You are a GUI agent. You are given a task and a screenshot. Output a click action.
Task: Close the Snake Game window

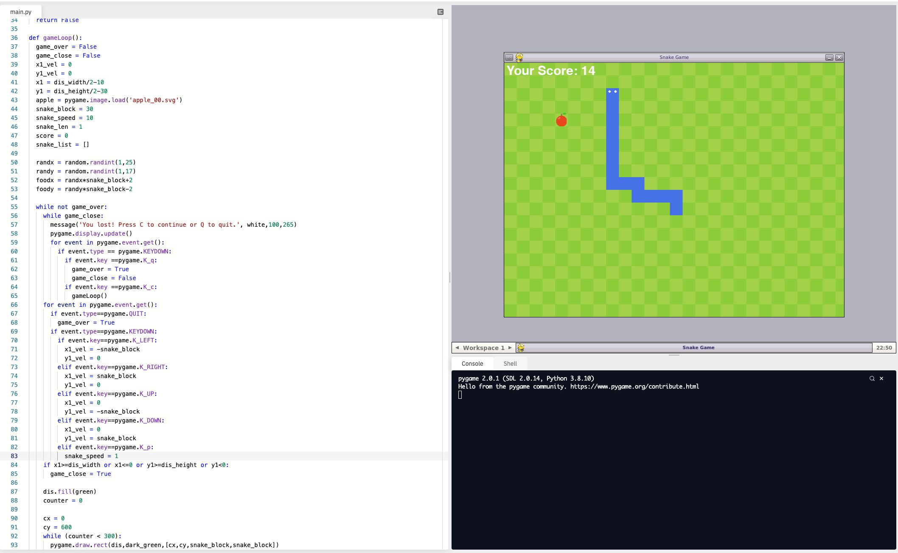tap(839, 57)
